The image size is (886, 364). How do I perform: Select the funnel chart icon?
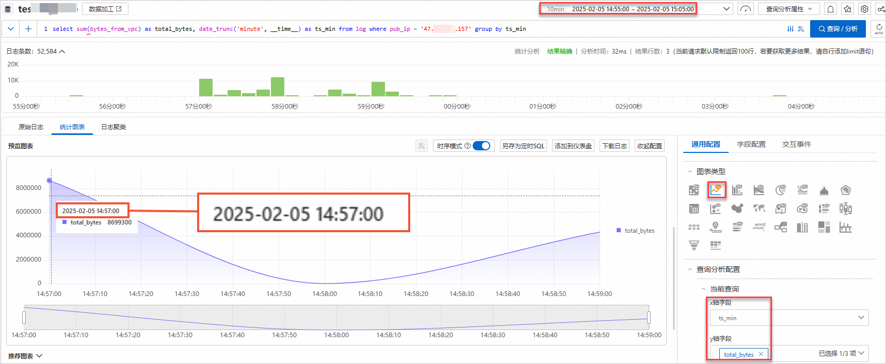pyautogui.click(x=694, y=246)
